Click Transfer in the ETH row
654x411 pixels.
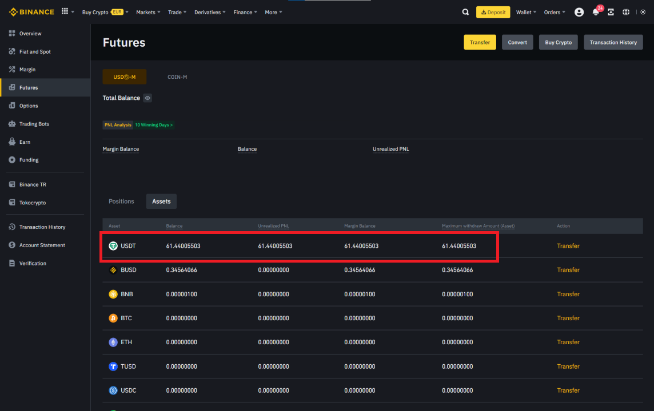point(568,342)
